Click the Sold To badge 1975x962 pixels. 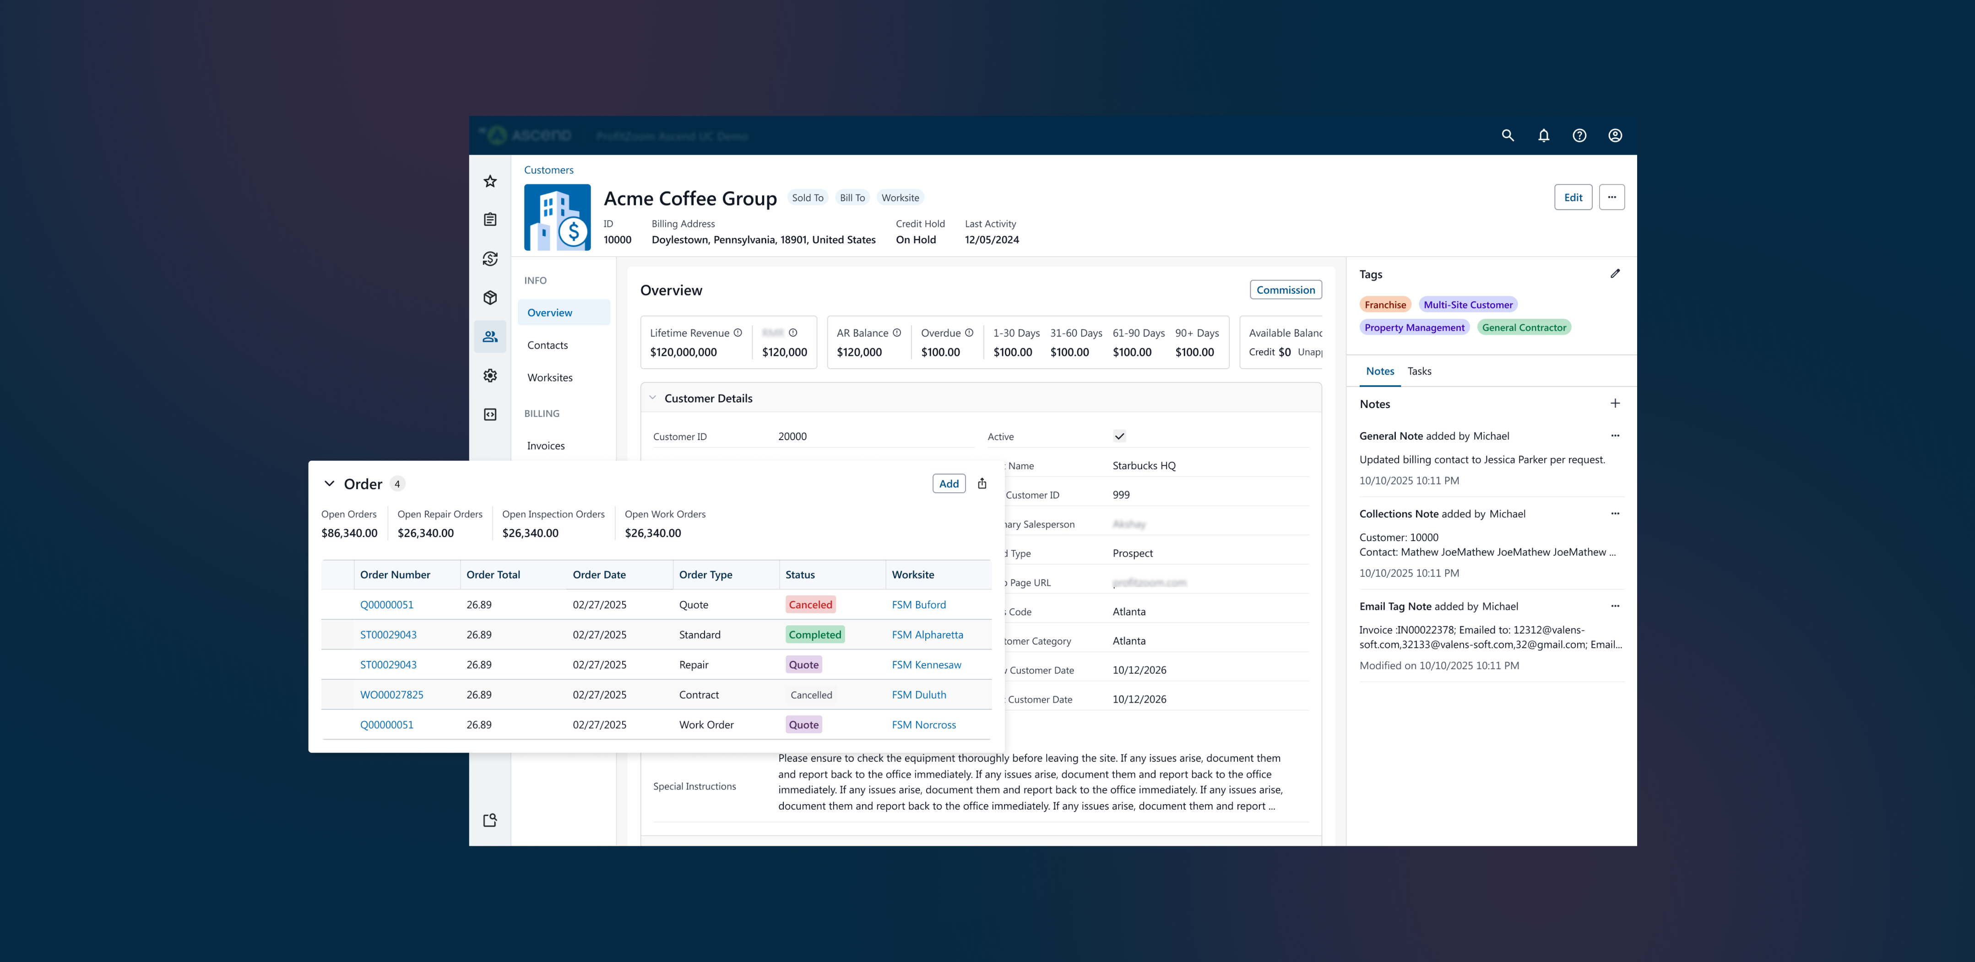coord(807,198)
